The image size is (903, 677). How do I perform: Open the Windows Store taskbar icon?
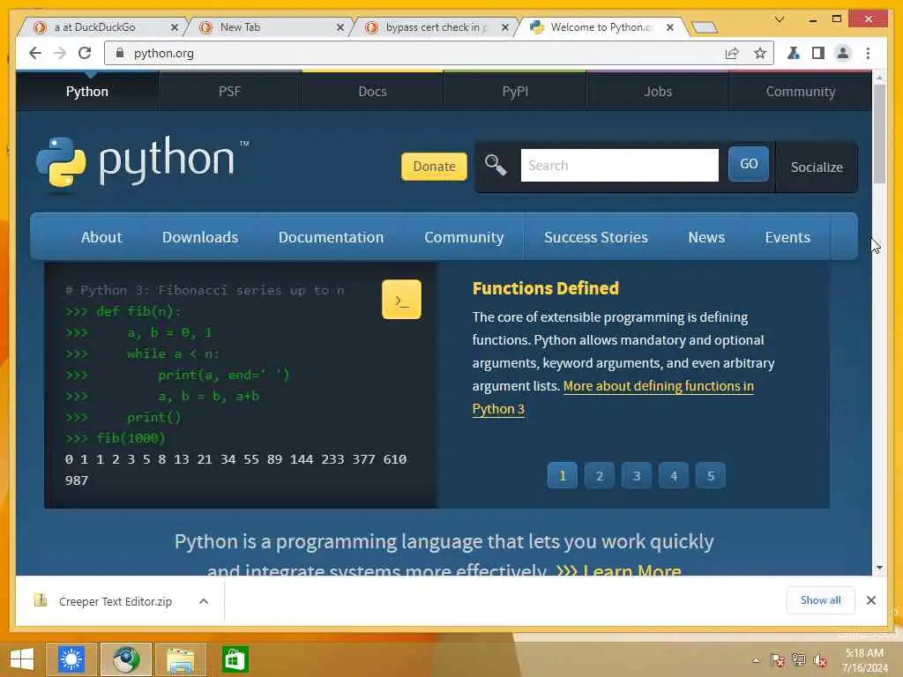(x=235, y=659)
